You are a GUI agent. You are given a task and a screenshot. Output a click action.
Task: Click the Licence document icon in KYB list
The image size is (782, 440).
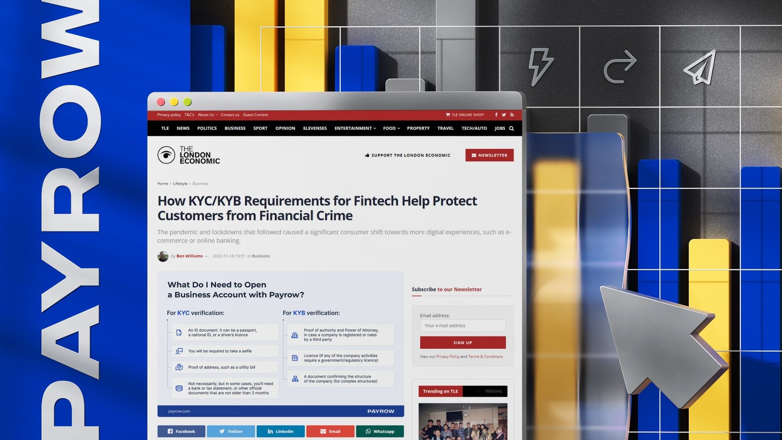coord(295,358)
